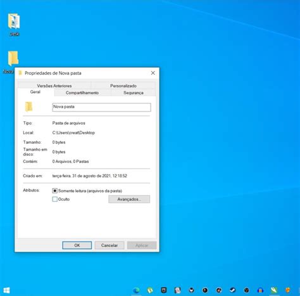Screen dimensions: 300x296
Task: Open Steam from the taskbar
Action: pyautogui.click(x=232, y=290)
